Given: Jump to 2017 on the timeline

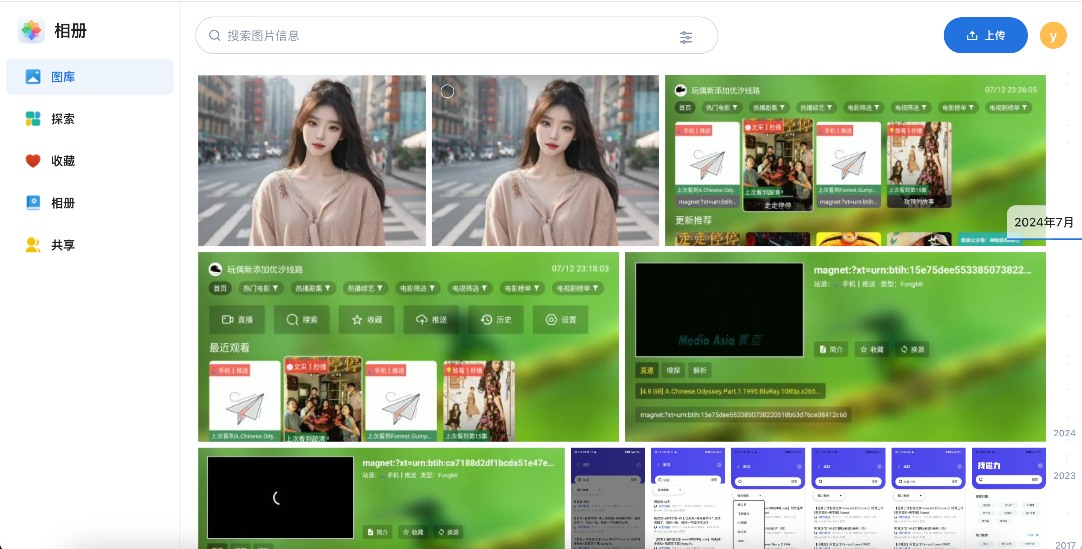Looking at the screenshot, I should coord(1065,544).
